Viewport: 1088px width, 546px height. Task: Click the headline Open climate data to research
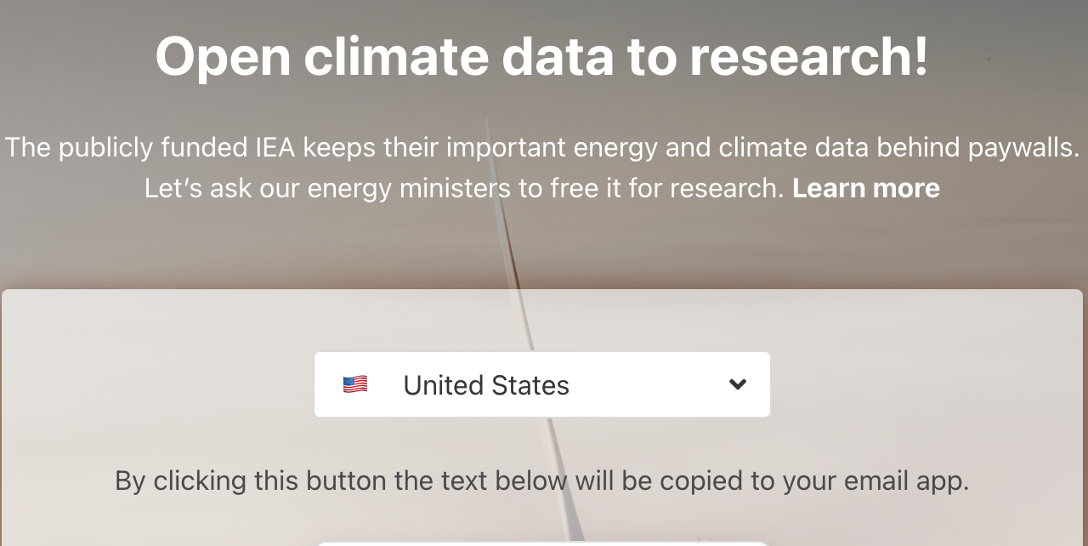(541, 56)
